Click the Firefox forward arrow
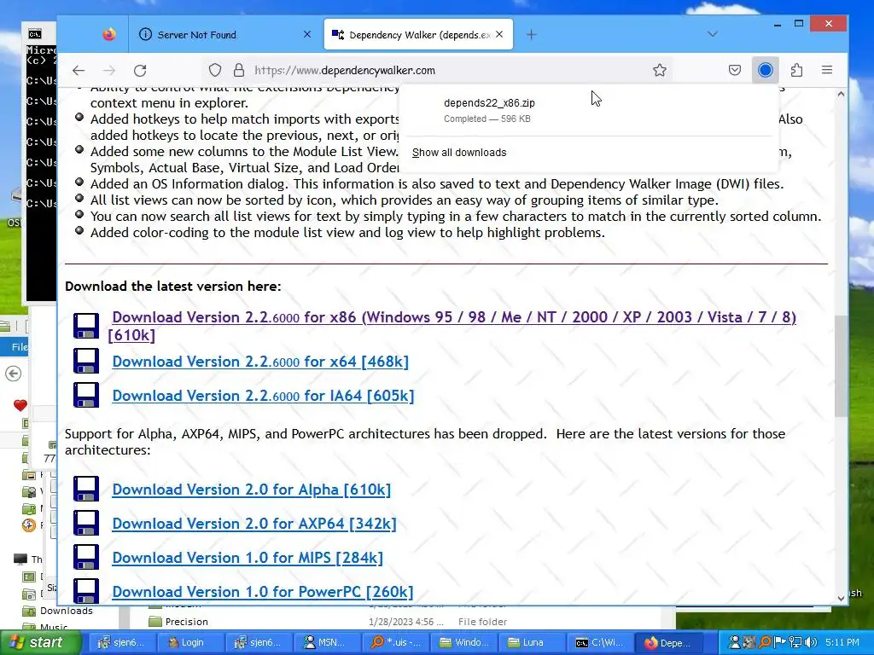Screen dimensions: 874x655 point(109,70)
